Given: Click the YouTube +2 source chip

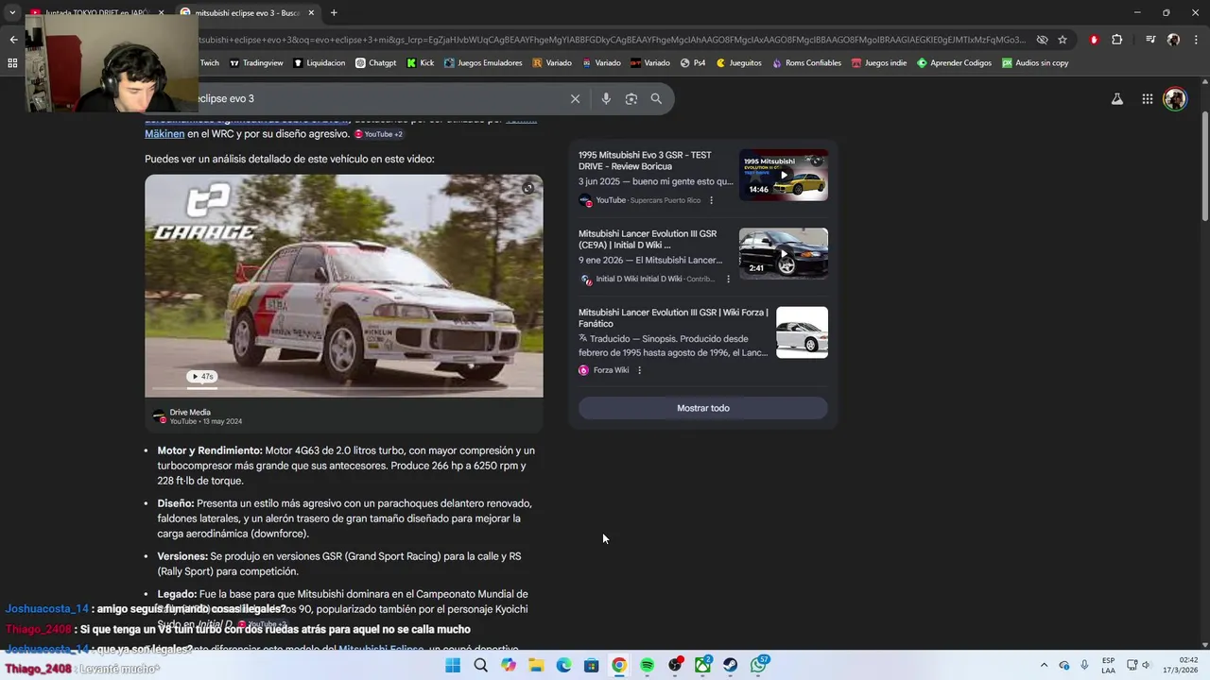Looking at the screenshot, I should pos(378,134).
